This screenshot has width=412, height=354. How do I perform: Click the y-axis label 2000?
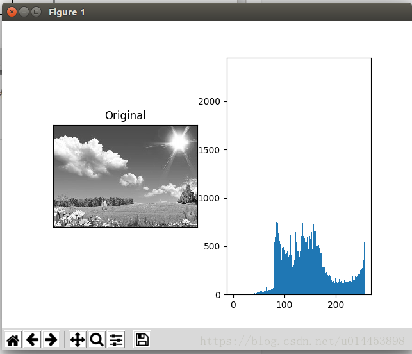pyautogui.click(x=209, y=101)
